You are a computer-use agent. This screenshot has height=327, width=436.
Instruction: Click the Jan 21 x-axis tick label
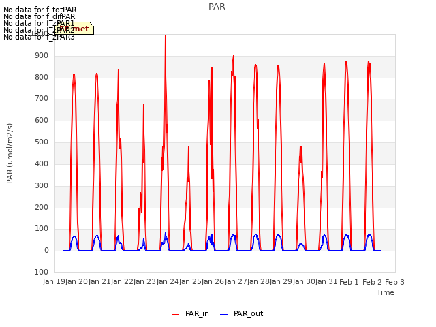pyautogui.click(x=99, y=282)
